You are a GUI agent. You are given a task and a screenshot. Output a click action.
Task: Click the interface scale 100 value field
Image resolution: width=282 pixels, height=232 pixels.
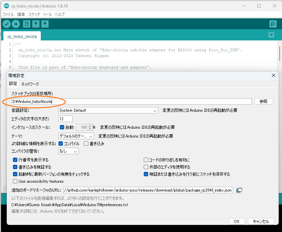click(82, 127)
